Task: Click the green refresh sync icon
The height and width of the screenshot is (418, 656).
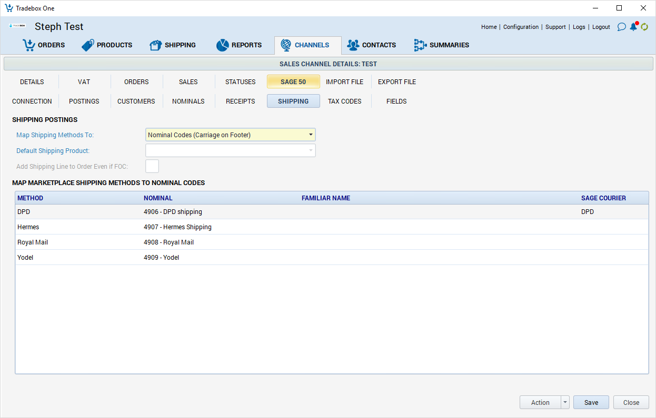Action: (644, 27)
